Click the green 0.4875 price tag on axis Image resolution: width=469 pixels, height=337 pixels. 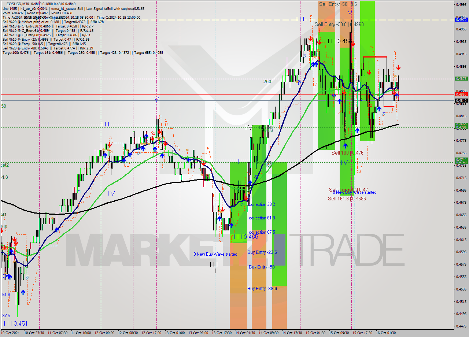click(x=461, y=78)
